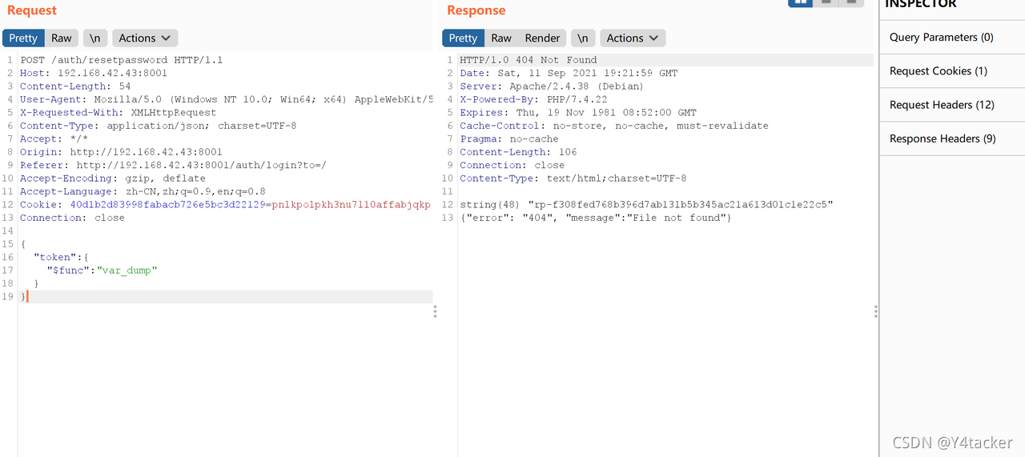Click the INSPECTOR panel heading
1025x457 pixels.
[x=921, y=4]
